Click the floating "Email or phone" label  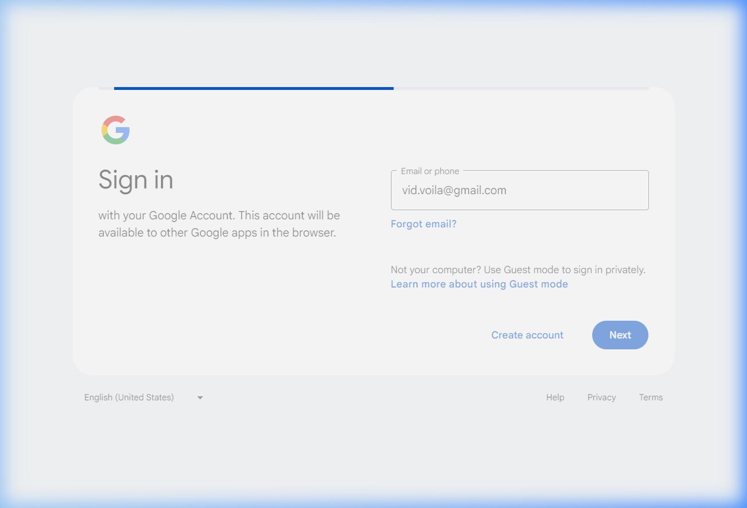[x=429, y=171]
